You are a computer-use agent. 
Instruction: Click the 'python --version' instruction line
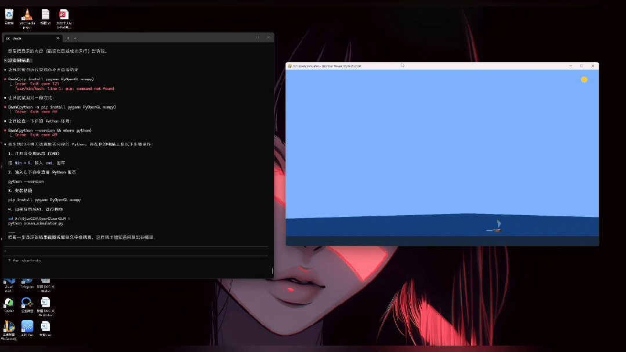pos(26,181)
